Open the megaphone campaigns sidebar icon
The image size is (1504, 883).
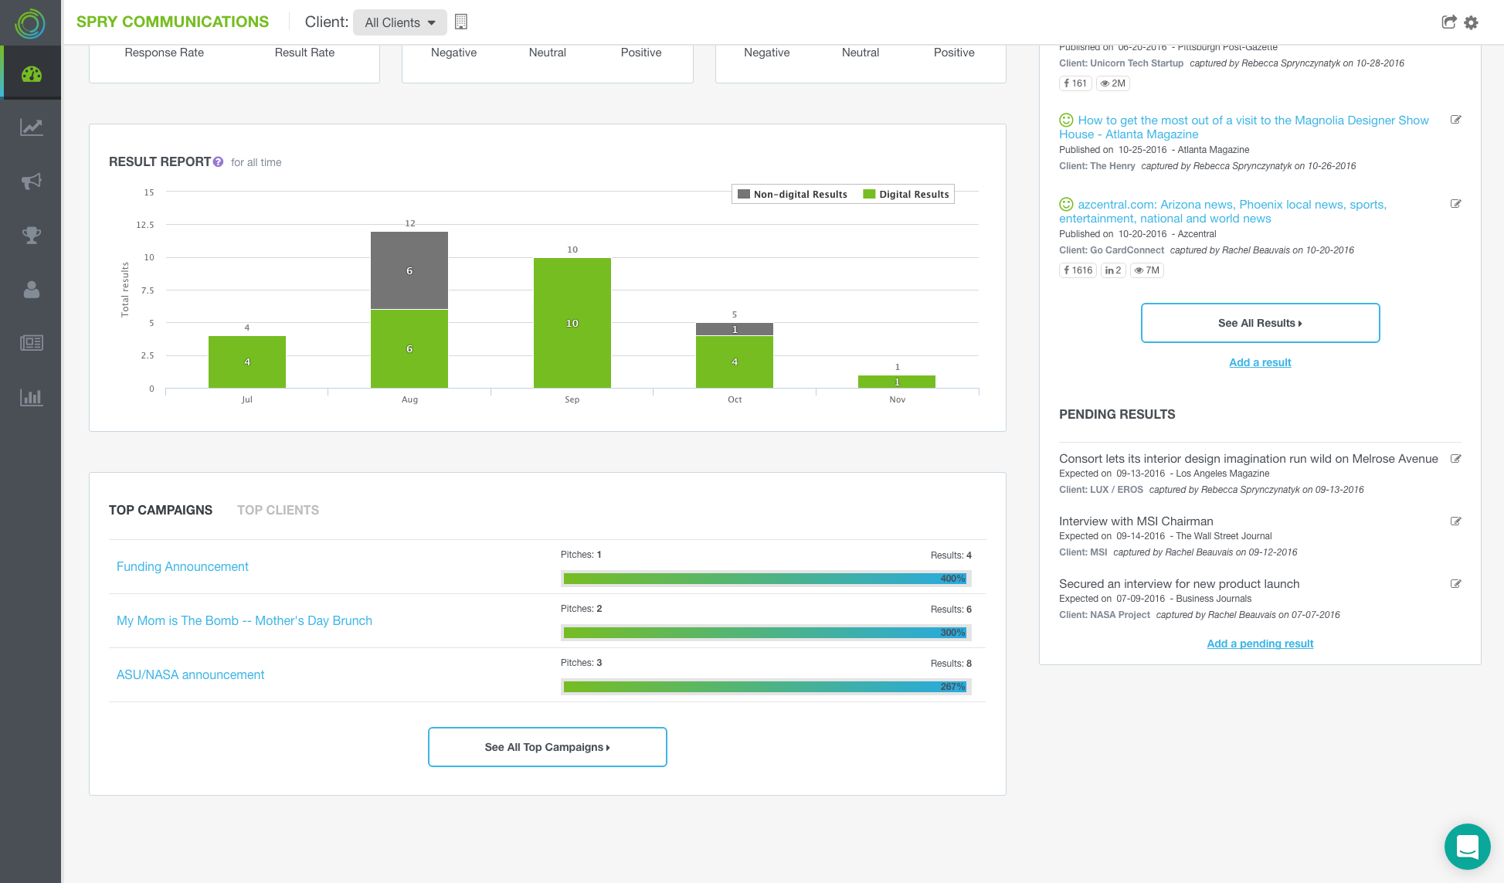[x=31, y=182]
